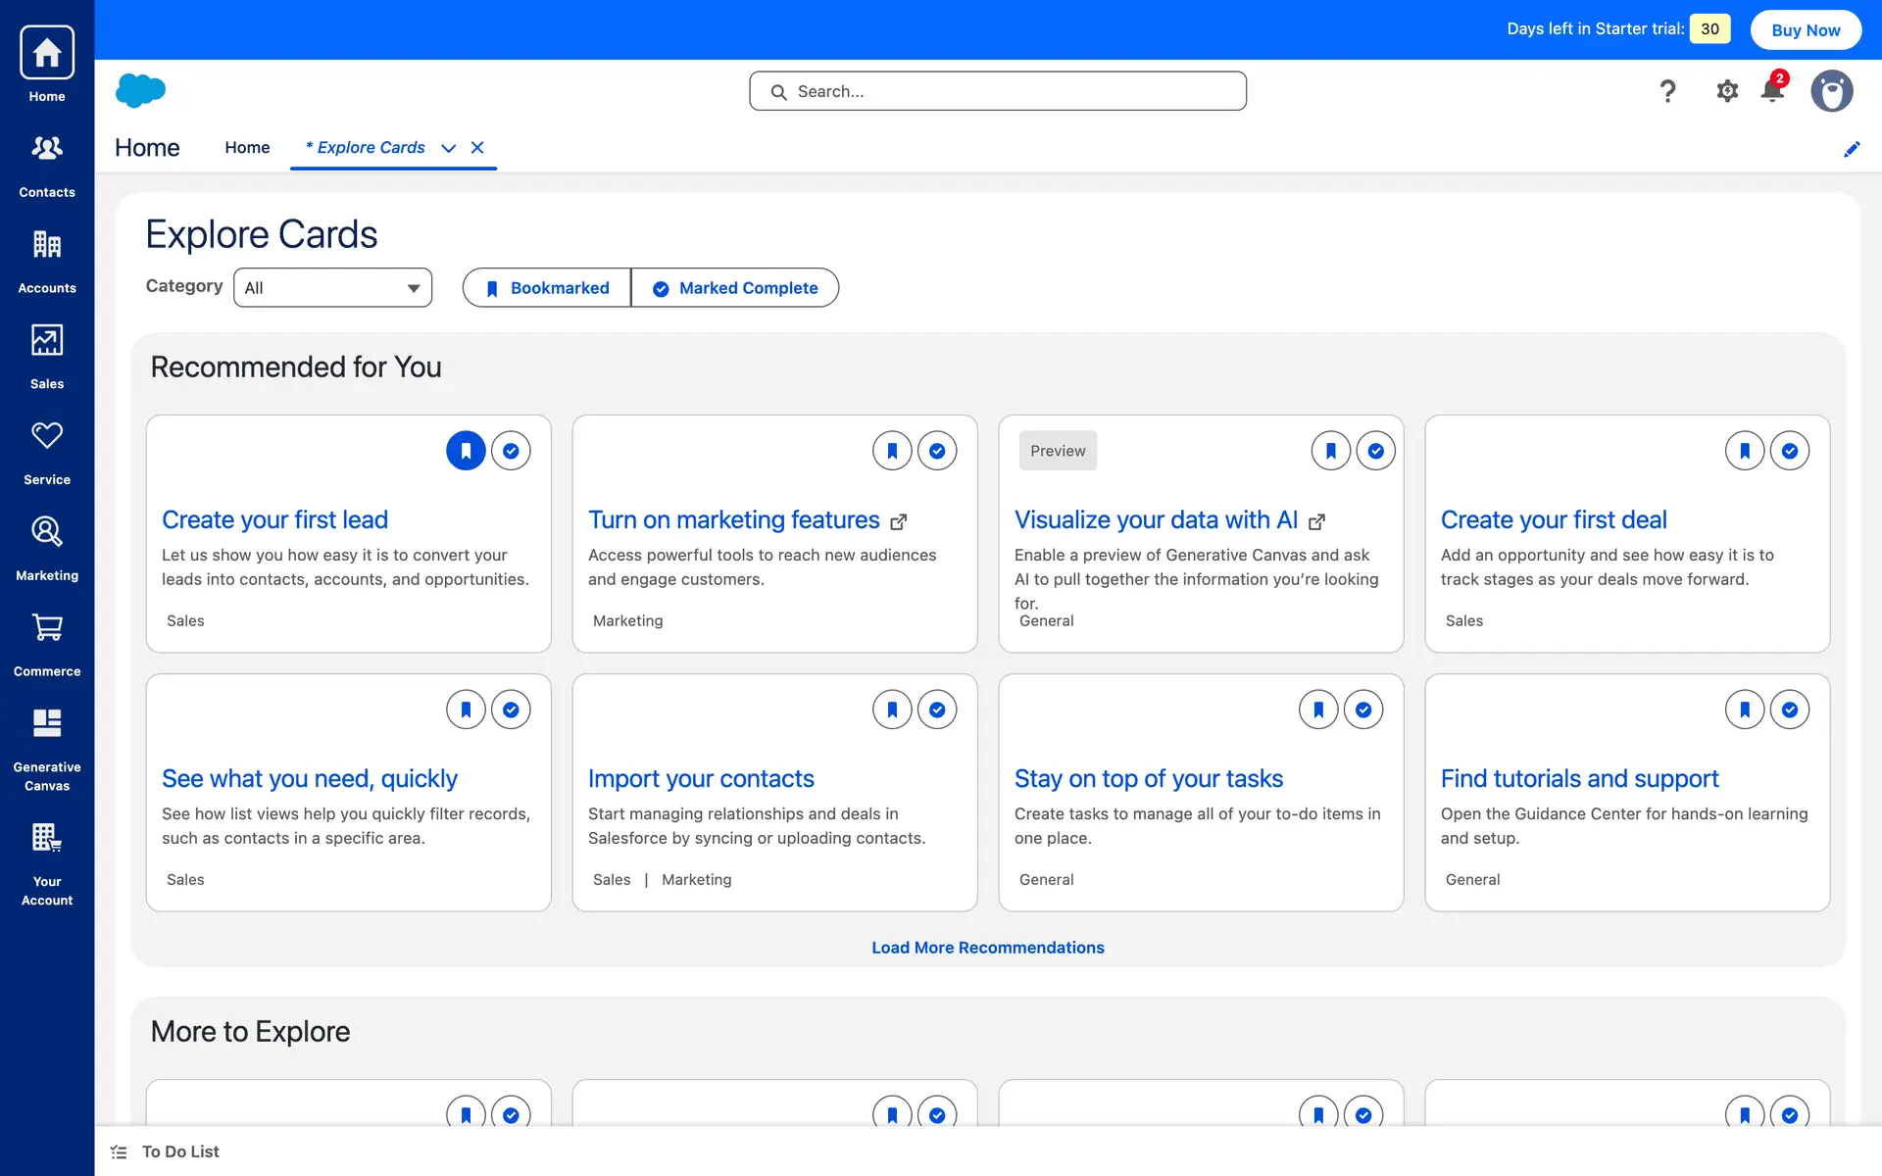Click Load More Recommendations link

click(987, 948)
